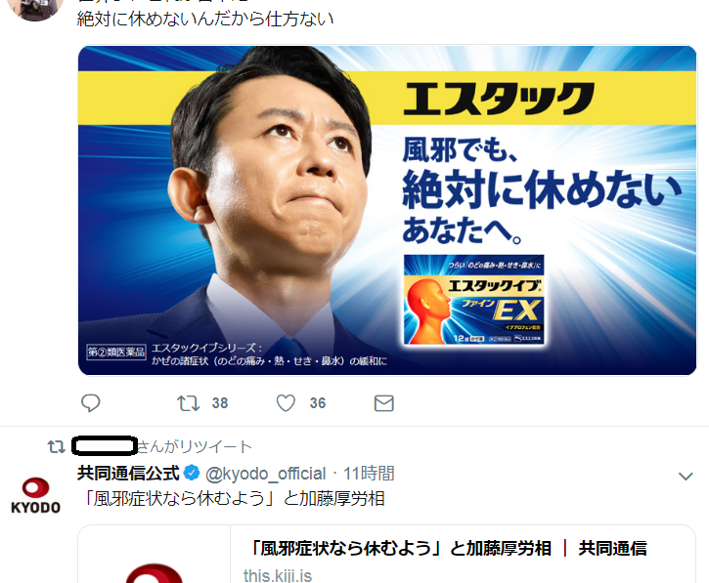
Task: Click the reply speech bubble icon
Action: (90, 402)
